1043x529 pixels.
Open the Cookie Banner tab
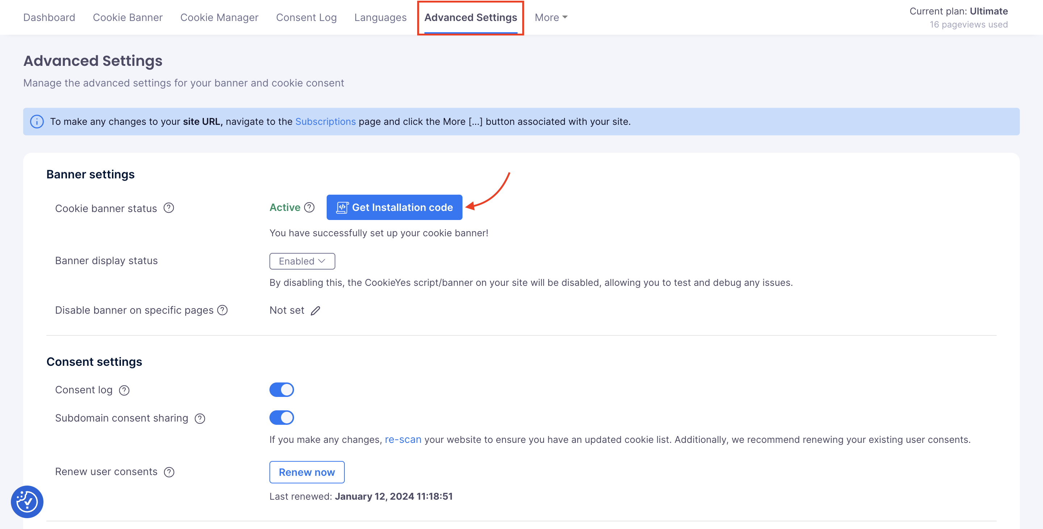pyautogui.click(x=127, y=17)
